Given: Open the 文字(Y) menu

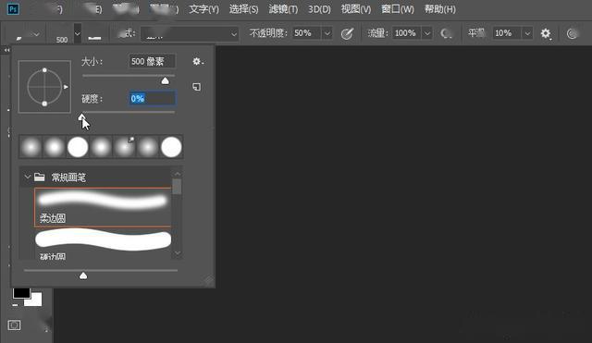Looking at the screenshot, I should [203, 9].
